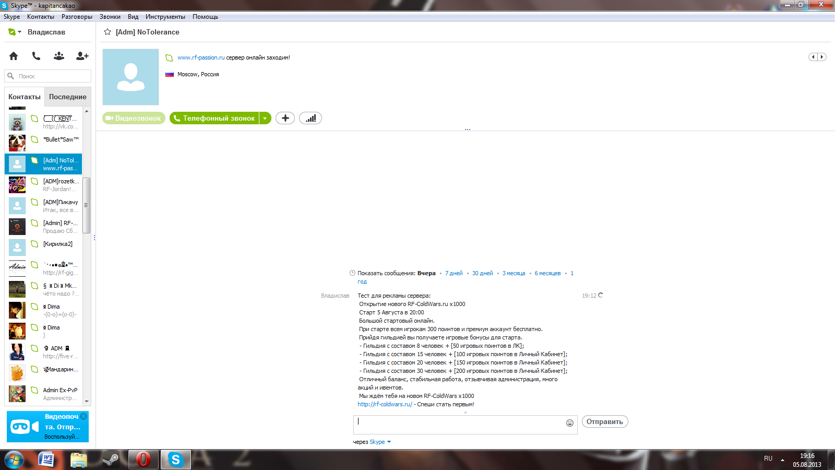This screenshot has width=835, height=470.
Task: Click the Skype taskbar icon
Action: pyautogui.click(x=175, y=460)
